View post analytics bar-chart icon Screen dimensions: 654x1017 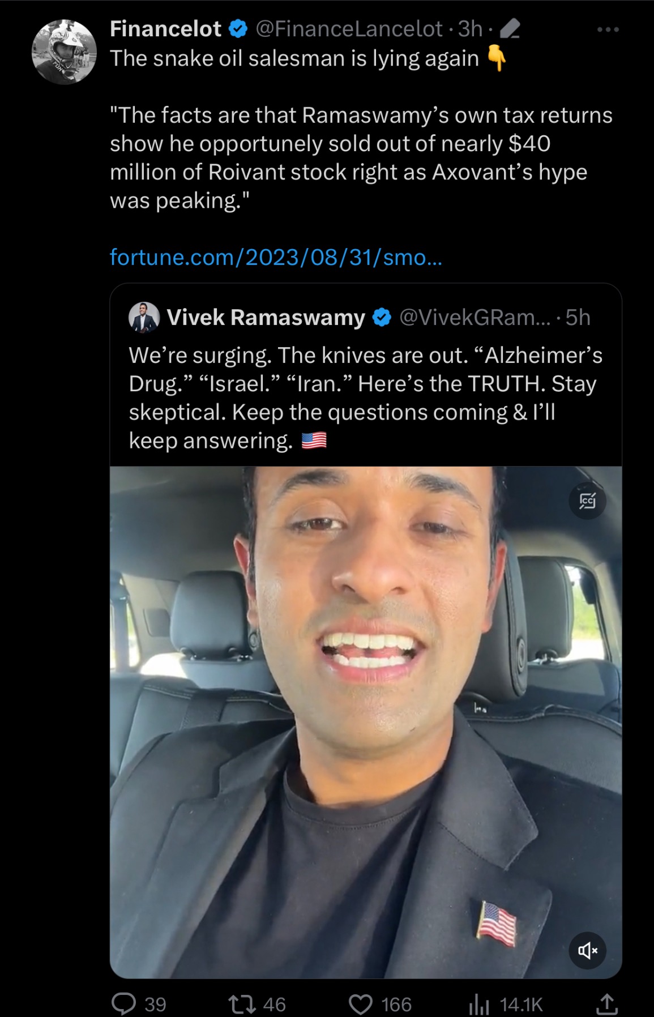point(478,1004)
